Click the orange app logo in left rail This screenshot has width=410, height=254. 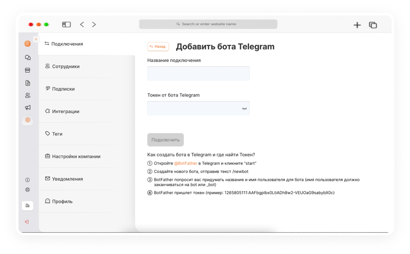click(28, 43)
